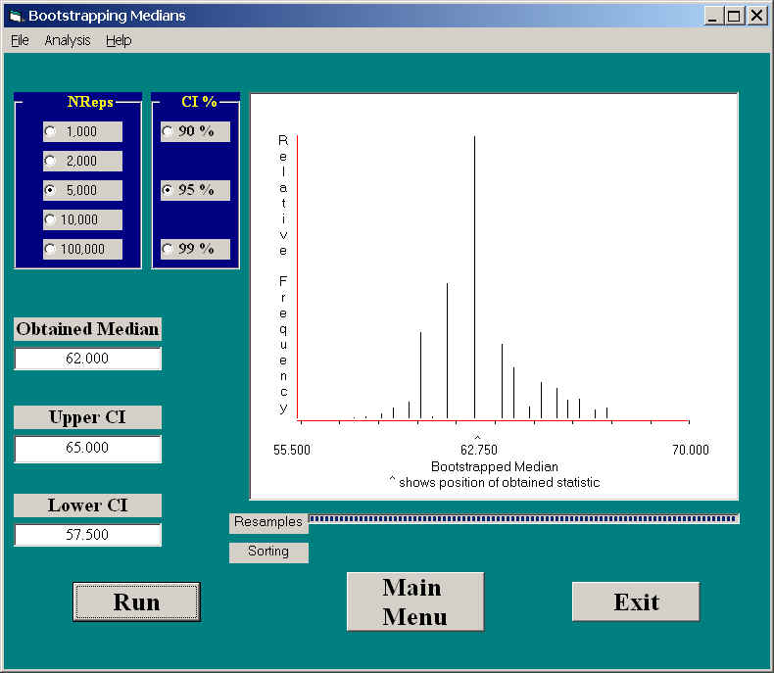
Task: Click the Exit button
Action: [x=635, y=601]
